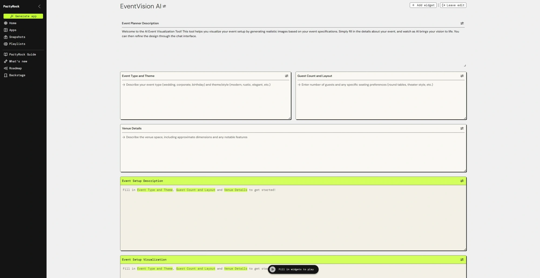This screenshot has width=540, height=278.
Task: Click into the Venue Details input
Action: 293,152
